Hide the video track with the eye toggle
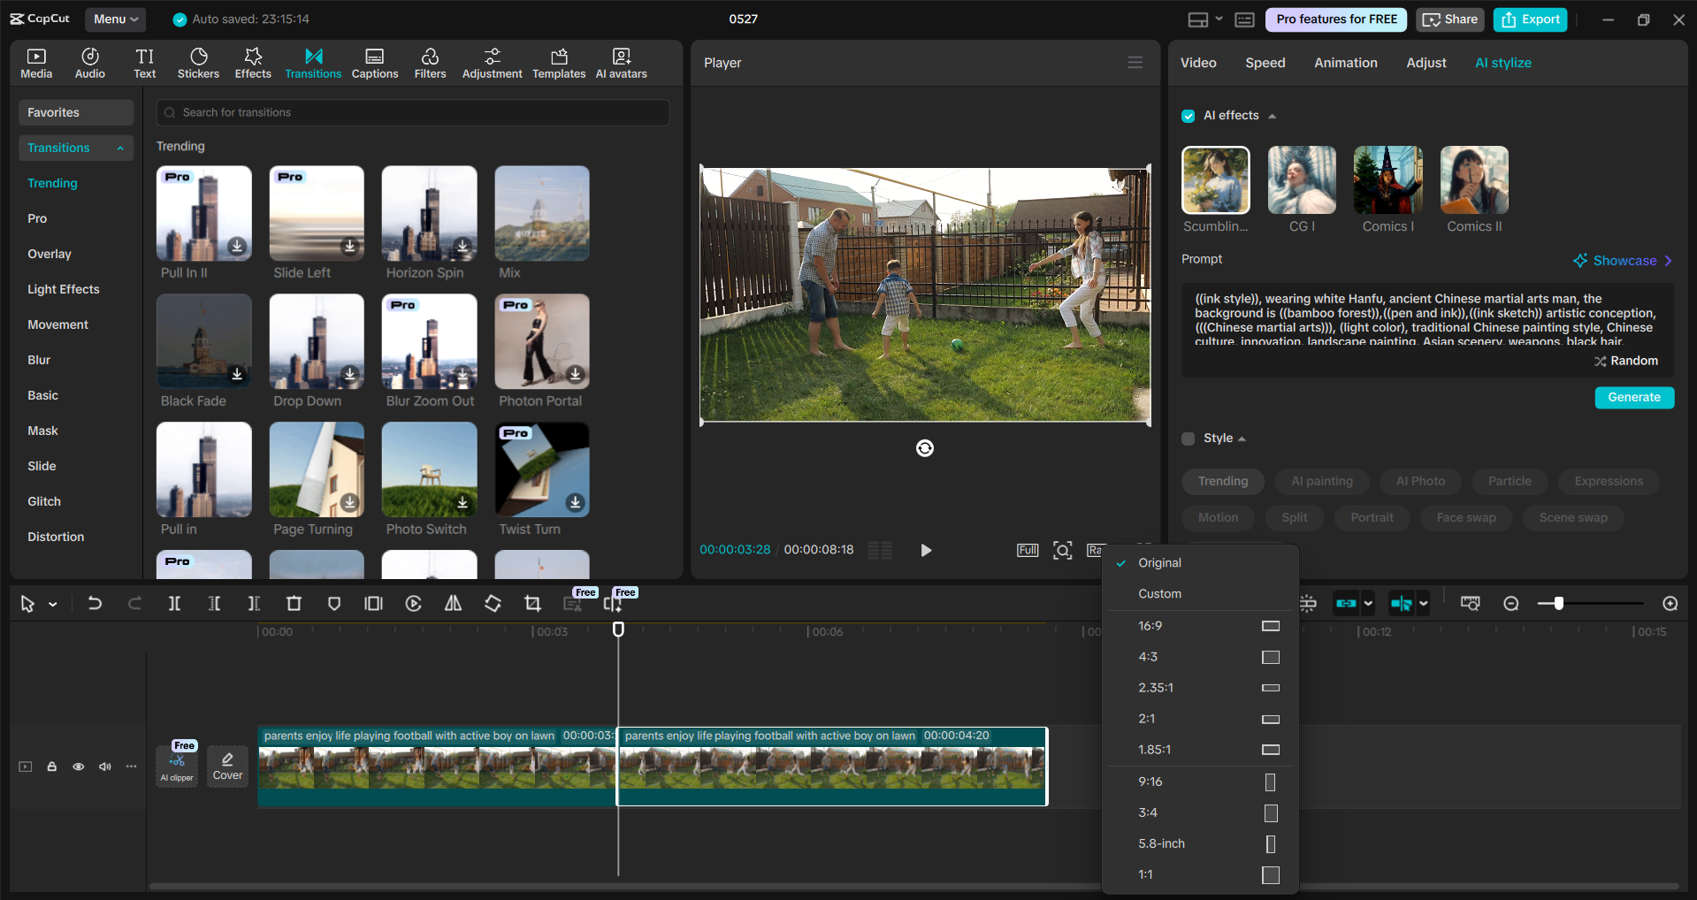Viewport: 1697px width, 900px height. (x=78, y=767)
